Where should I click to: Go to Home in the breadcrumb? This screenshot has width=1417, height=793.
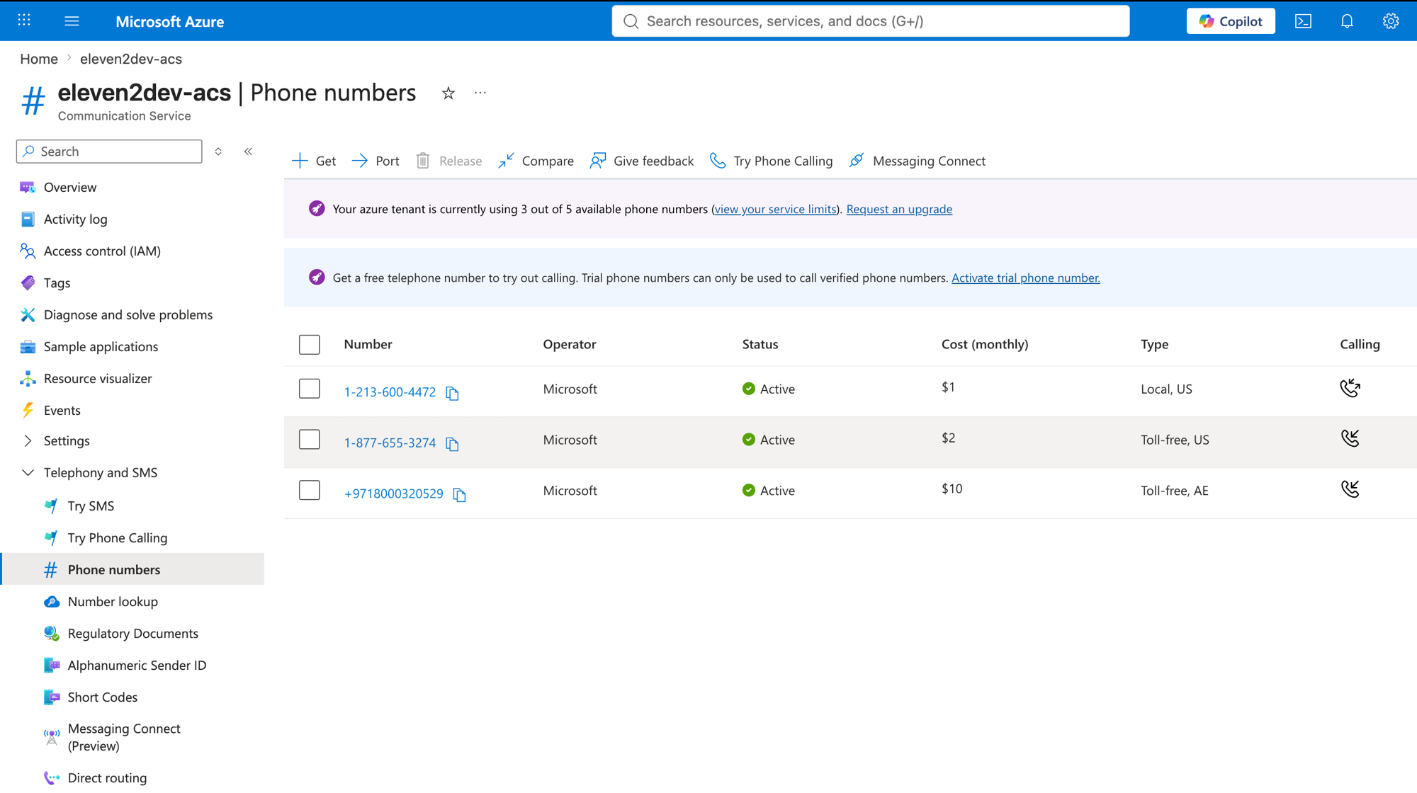39,59
